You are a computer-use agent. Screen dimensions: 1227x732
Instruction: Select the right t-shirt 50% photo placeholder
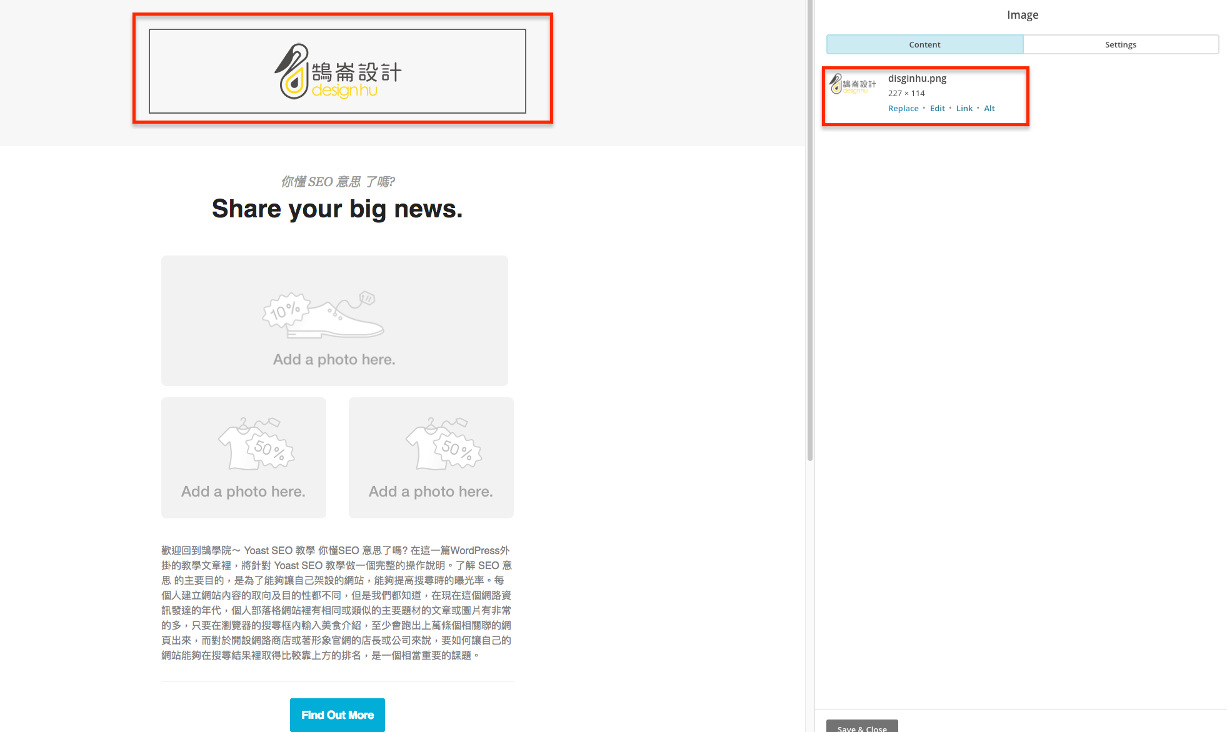pyautogui.click(x=431, y=457)
